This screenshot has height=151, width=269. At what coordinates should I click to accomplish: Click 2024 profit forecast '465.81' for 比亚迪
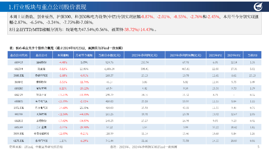coord(185,69)
